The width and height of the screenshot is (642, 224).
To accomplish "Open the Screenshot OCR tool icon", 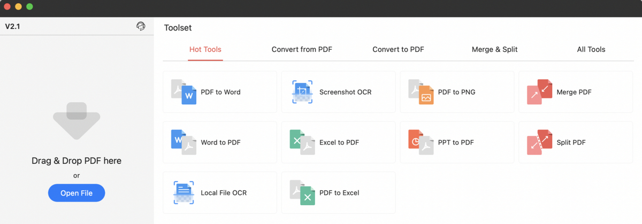I will [302, 92].
